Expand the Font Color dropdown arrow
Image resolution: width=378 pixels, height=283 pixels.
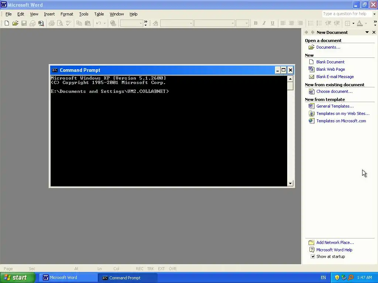366,23
